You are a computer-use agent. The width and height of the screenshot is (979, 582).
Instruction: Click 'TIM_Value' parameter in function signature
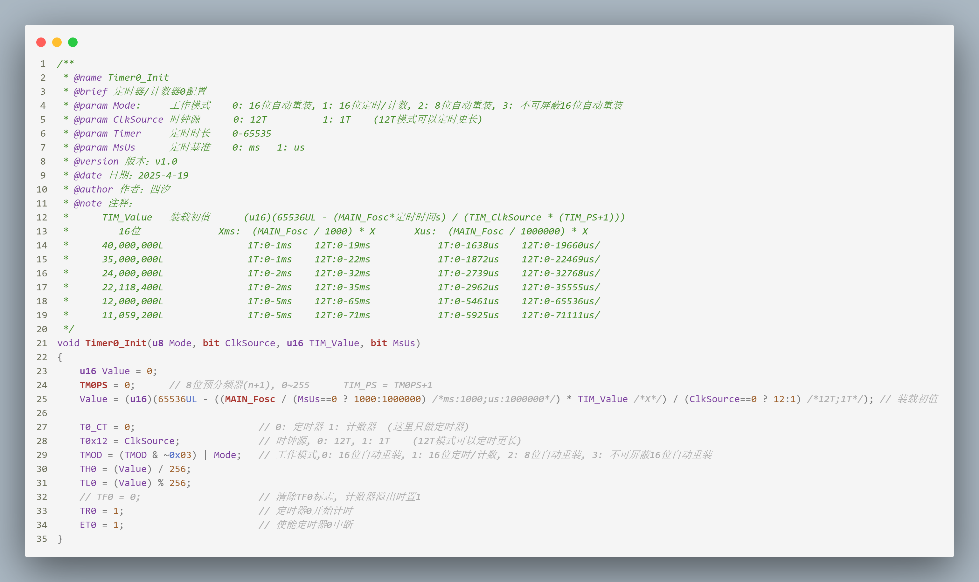(x=334, y=343)
